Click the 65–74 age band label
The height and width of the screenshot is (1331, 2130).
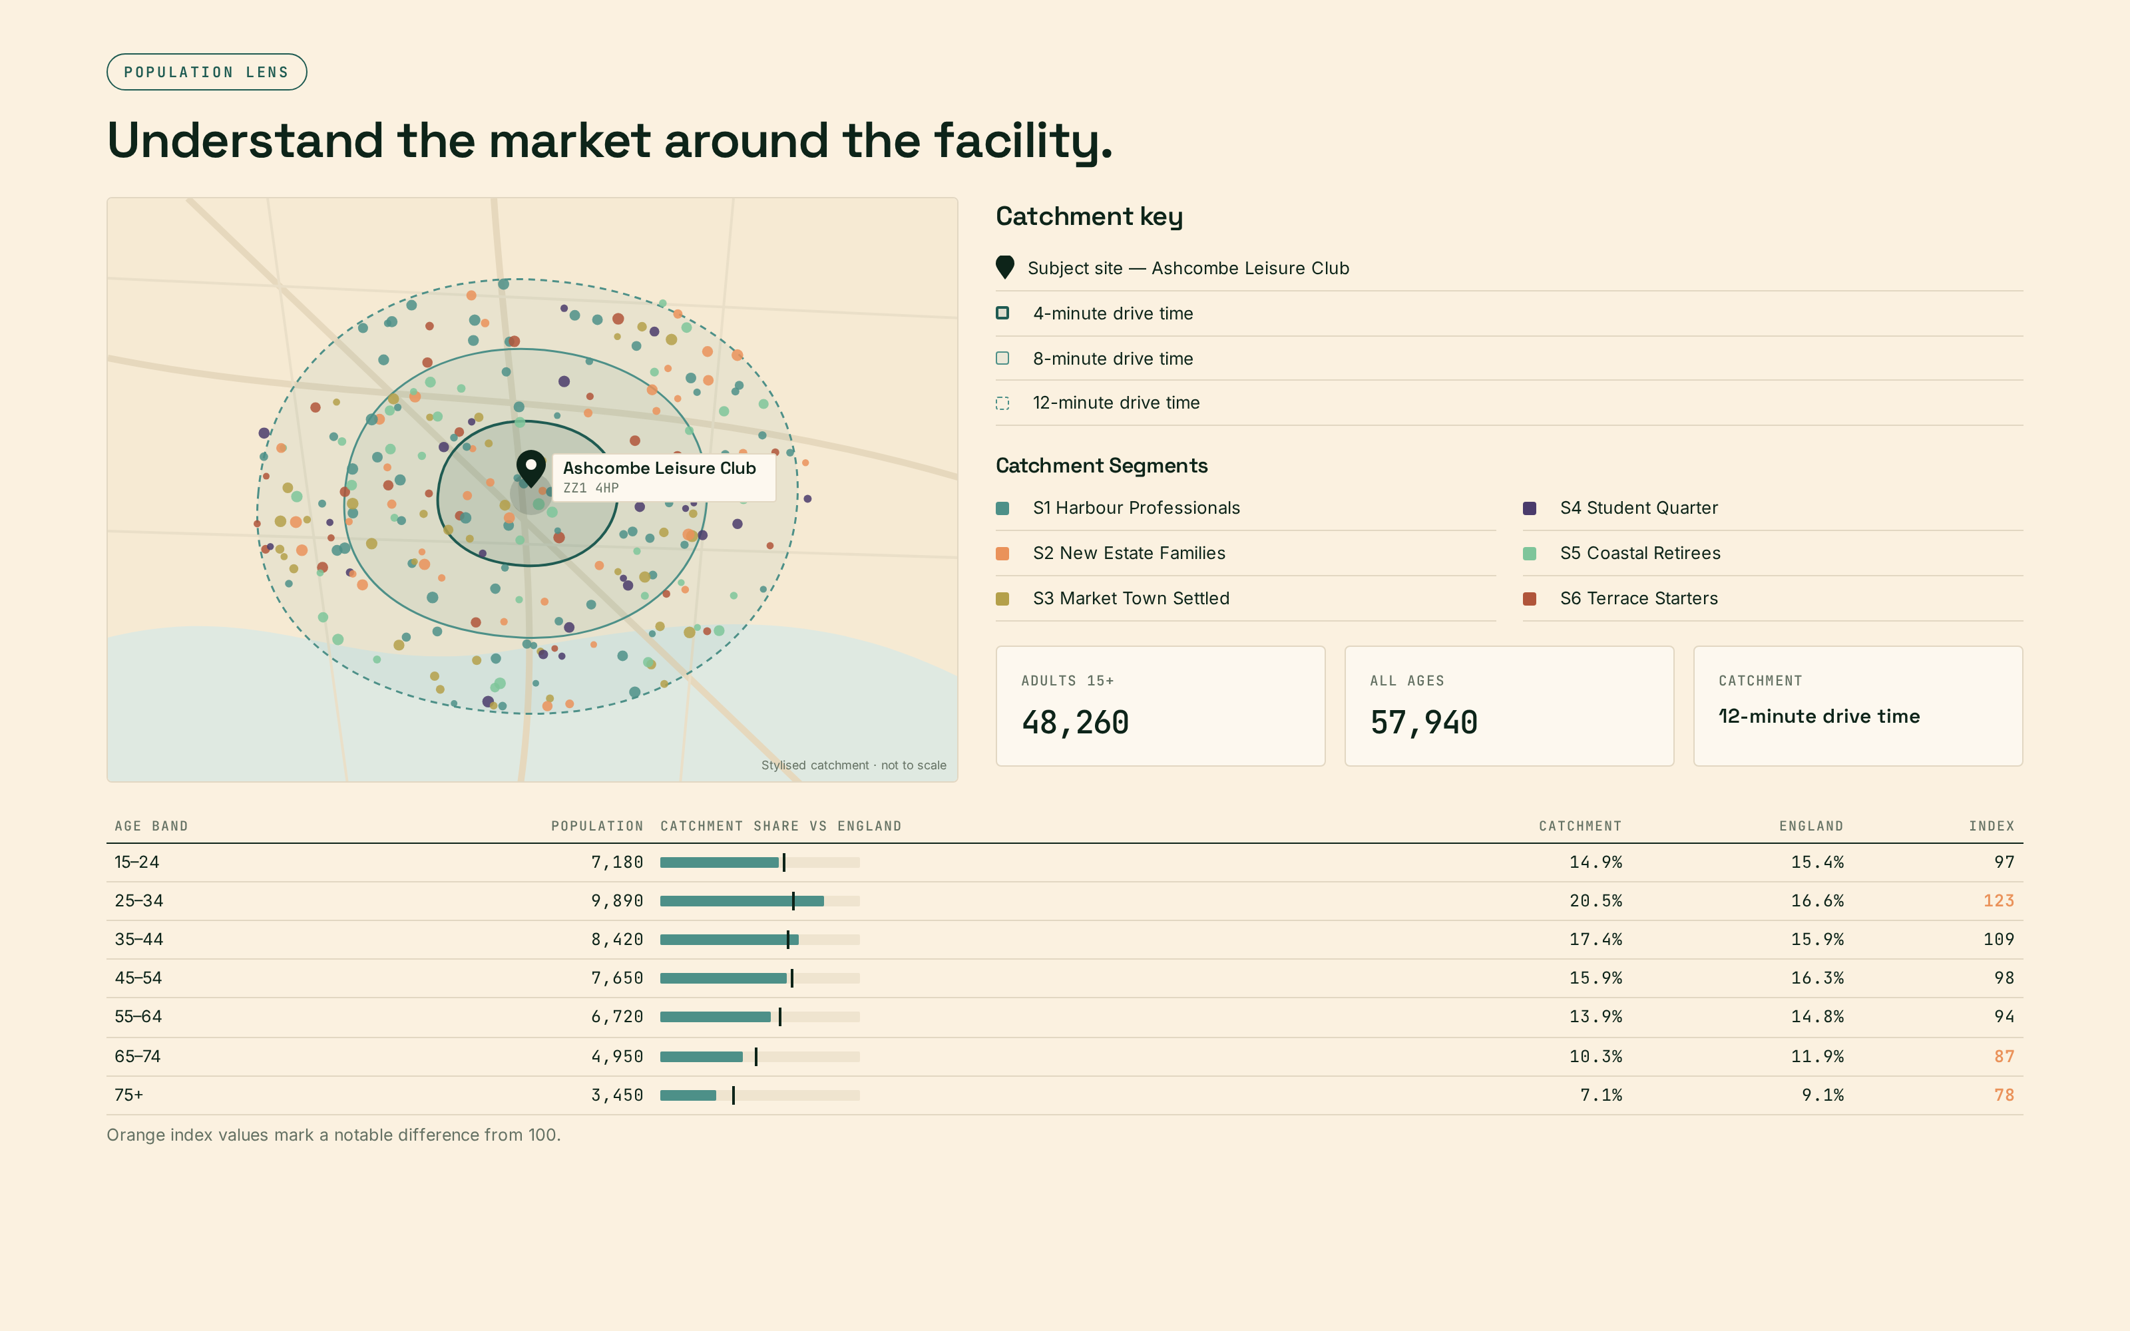tap(138, 1056)
